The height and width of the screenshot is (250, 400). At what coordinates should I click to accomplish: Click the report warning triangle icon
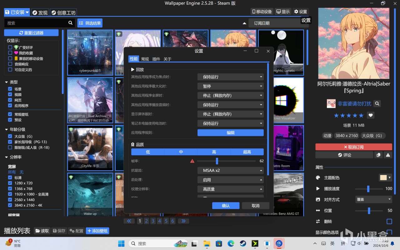coord(388,155)
